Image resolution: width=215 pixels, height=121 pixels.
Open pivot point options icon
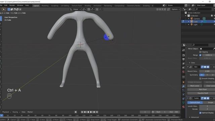point(84,9)
